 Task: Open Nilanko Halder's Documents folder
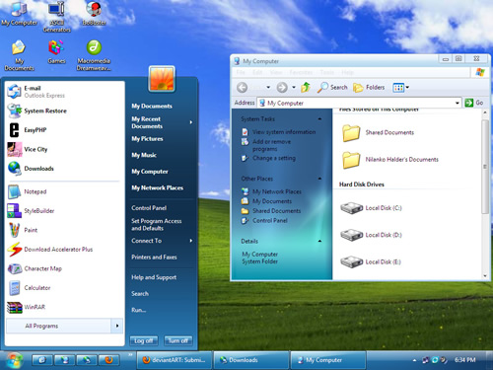[390, 160]
